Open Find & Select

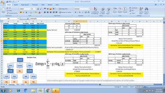[x=146, y=11]
